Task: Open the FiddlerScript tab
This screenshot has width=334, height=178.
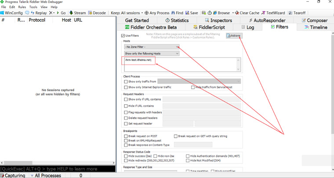Action: [x=209, y=27]
